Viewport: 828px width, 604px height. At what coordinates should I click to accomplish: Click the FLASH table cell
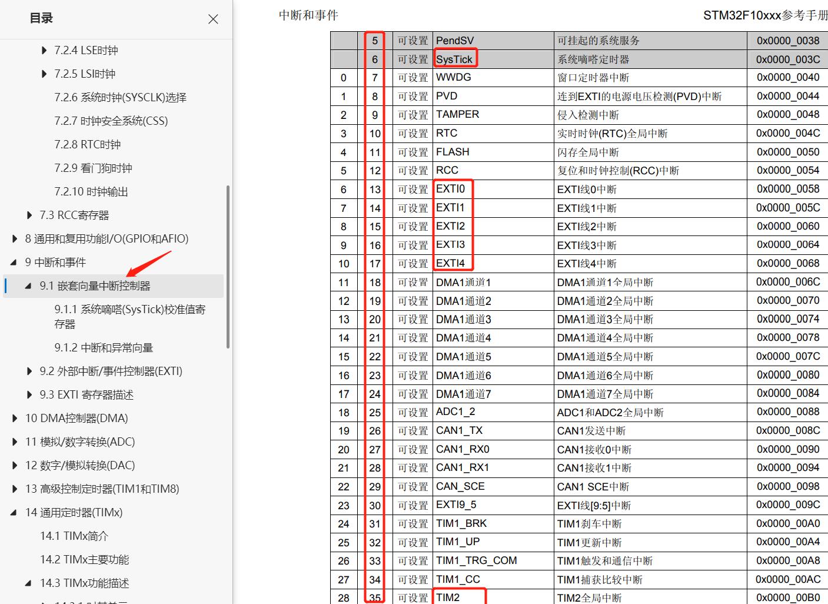click(493, 152)
